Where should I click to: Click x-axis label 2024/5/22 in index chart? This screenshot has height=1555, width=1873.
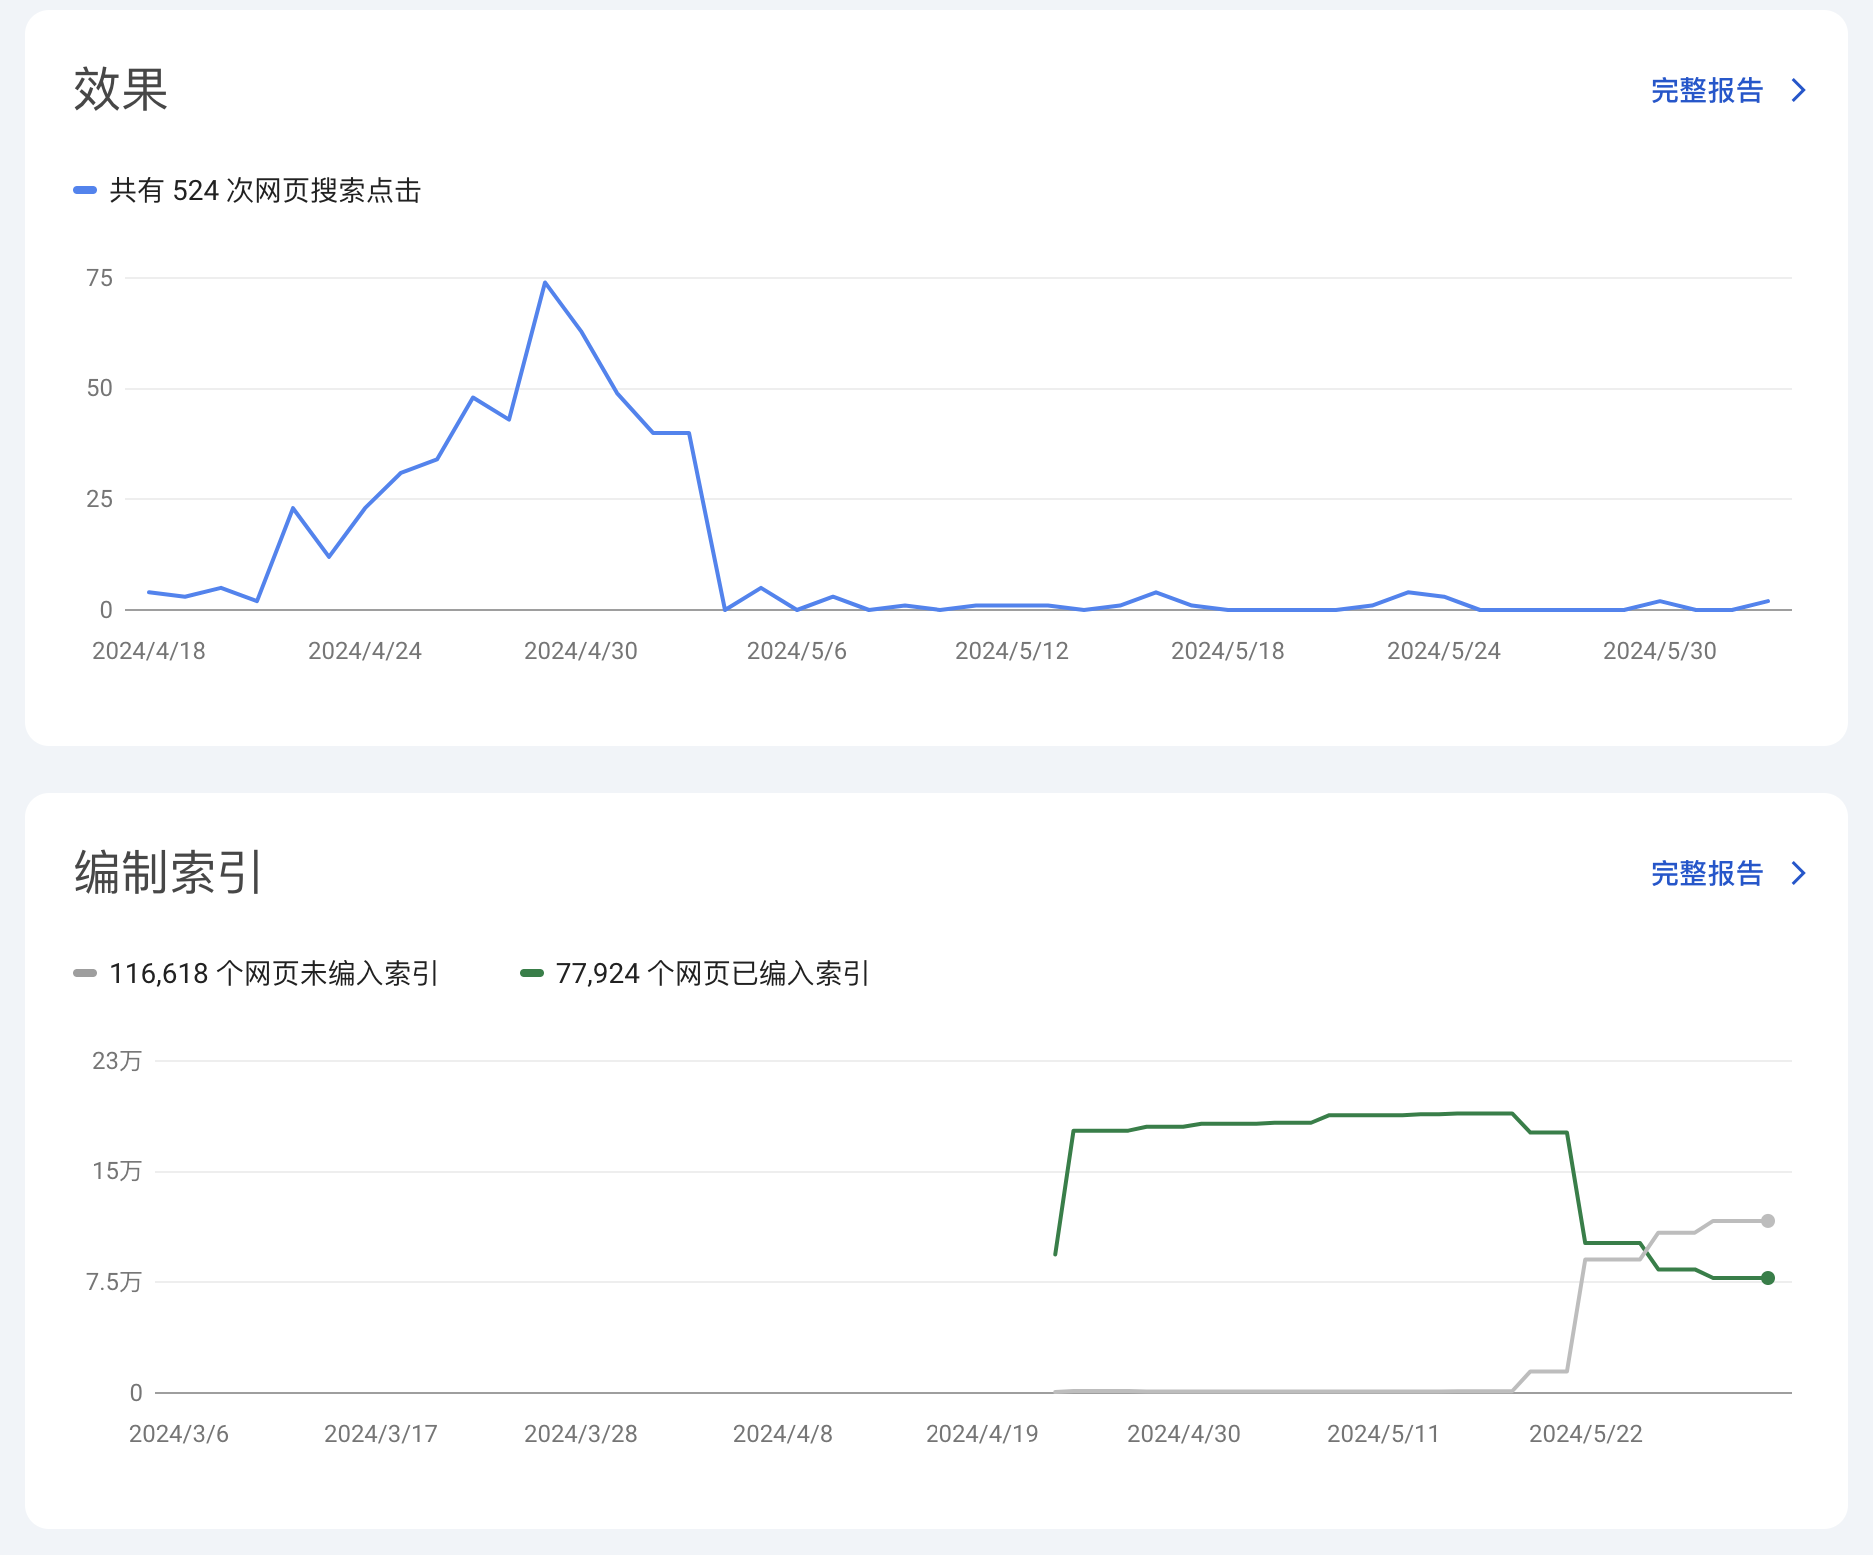[x=1586, y=1434]
